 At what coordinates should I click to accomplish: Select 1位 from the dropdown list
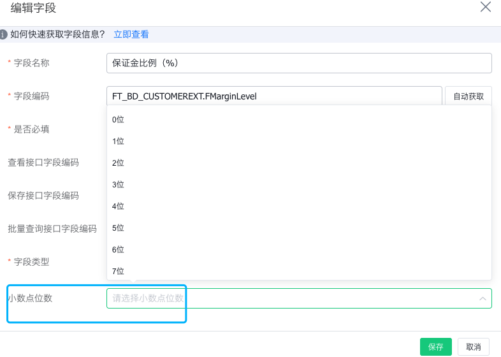click(299, 142)
